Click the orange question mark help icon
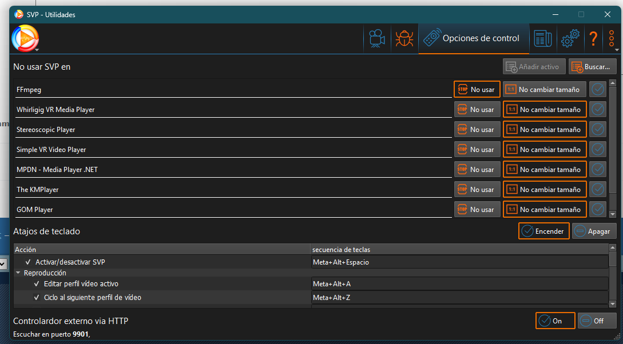 click(593, 39)
